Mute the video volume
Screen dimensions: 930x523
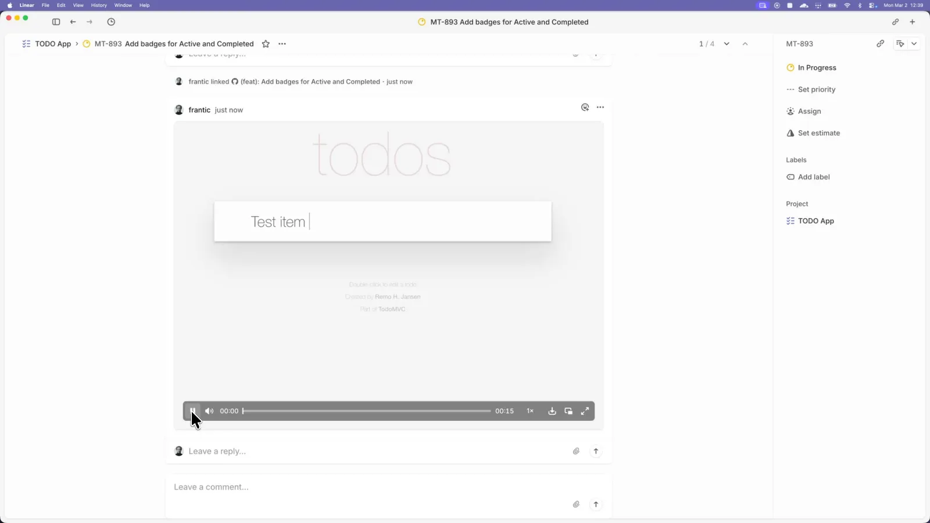(x=209, y=411)
